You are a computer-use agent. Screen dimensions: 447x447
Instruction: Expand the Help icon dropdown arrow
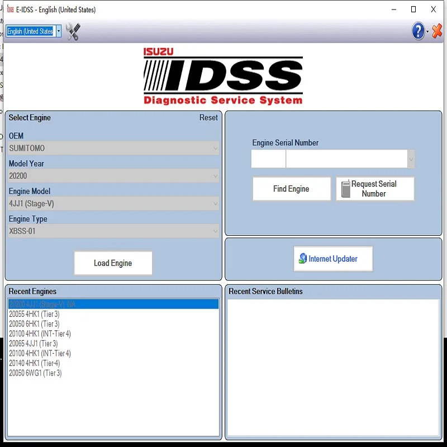point(427,32)
